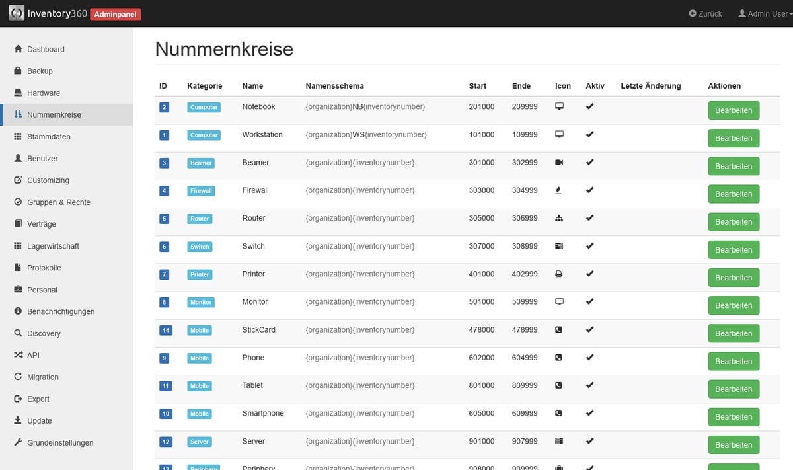Click the camera icon in Beamer row

coord(559,163)
